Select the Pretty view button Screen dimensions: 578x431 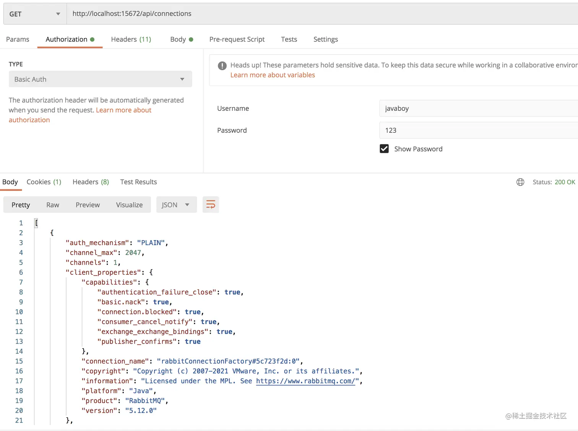pyautogui.click(x=21, y=205)
